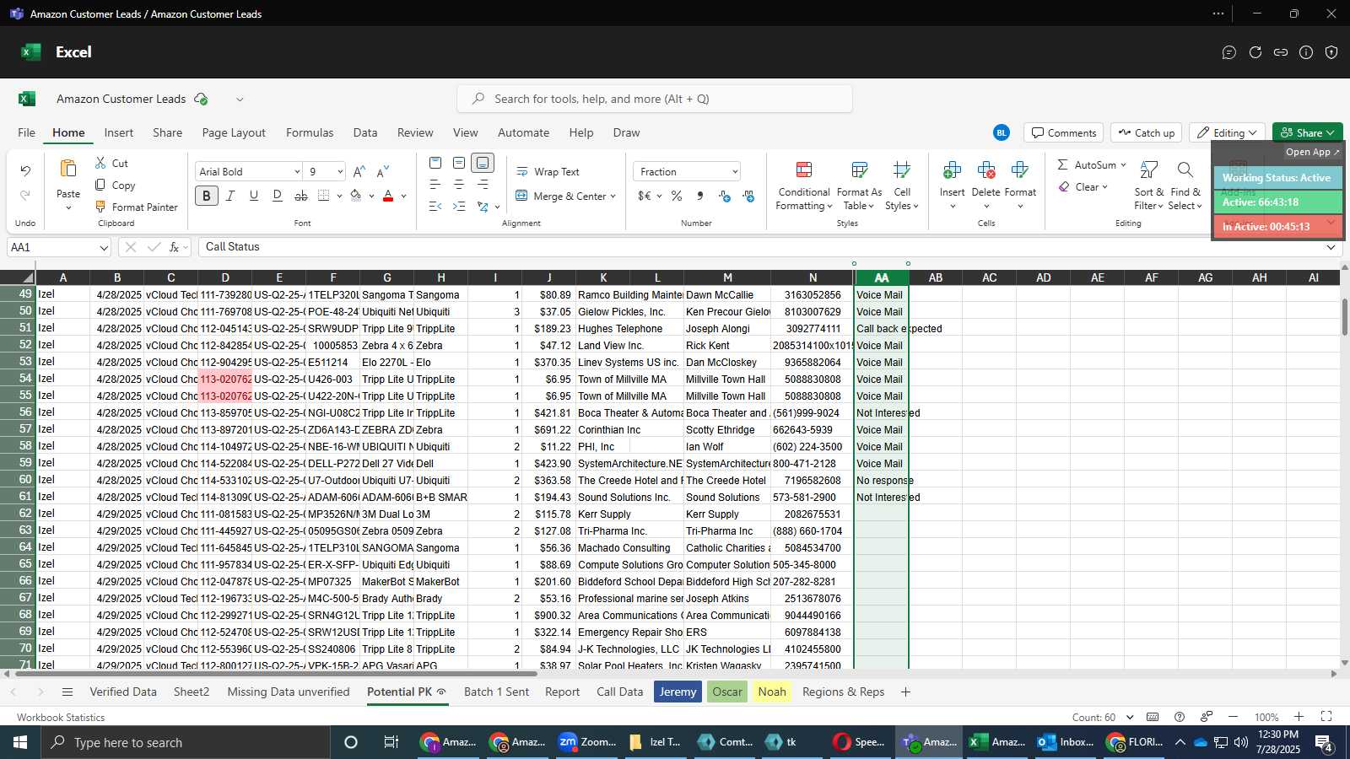This screenshot has width=1350, height=759.
Task: Open the File menu tab
Action: tap(27, 132)
